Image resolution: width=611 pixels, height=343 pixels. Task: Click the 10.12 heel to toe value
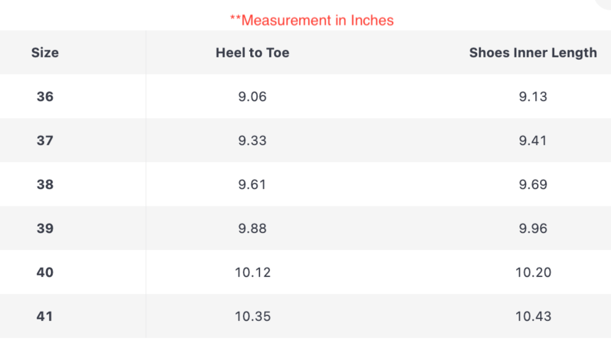(x=253, y=272)
